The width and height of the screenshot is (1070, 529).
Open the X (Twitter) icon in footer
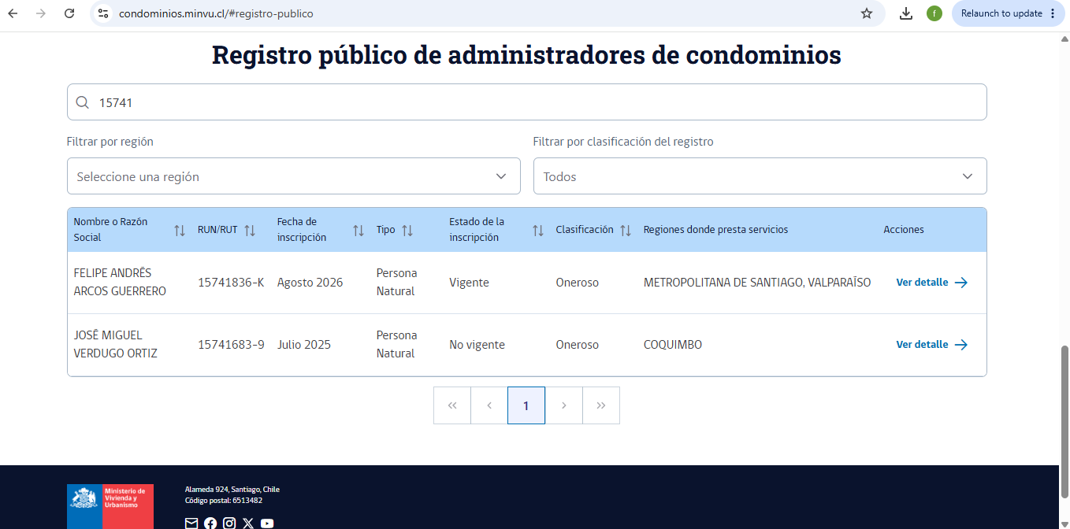248,523
